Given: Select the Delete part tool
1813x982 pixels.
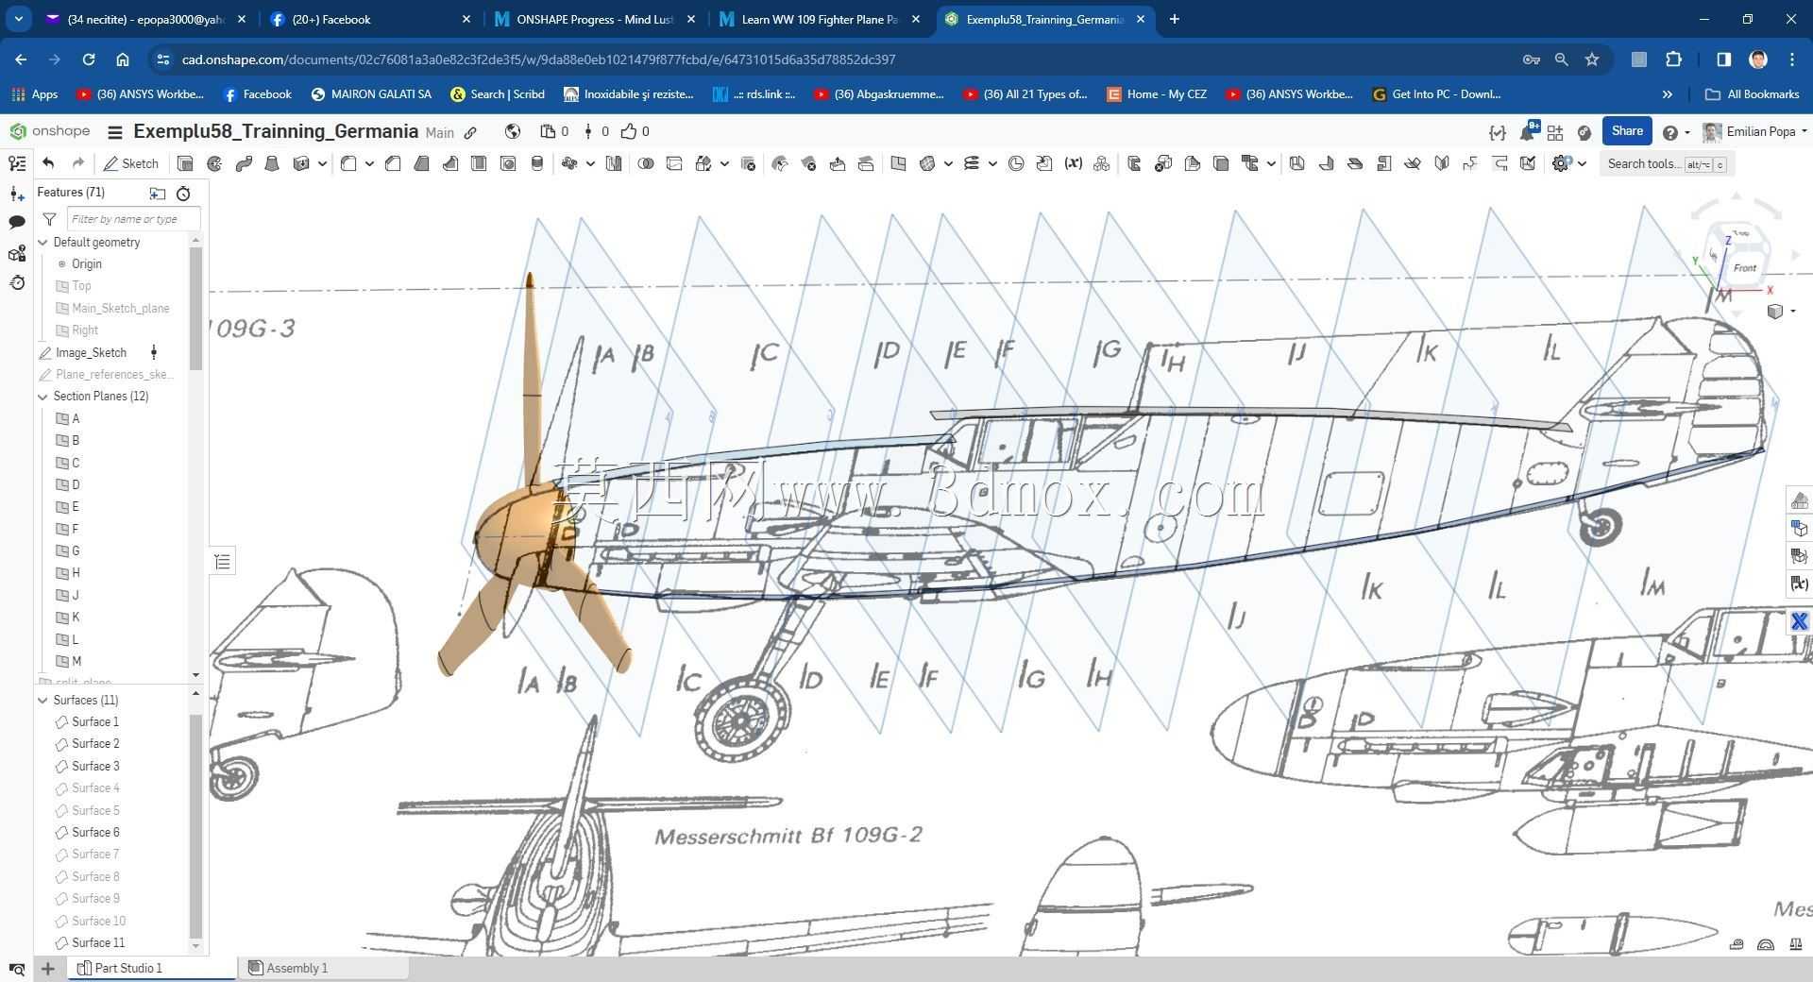Looking at the screenshot, I should 748,163.
